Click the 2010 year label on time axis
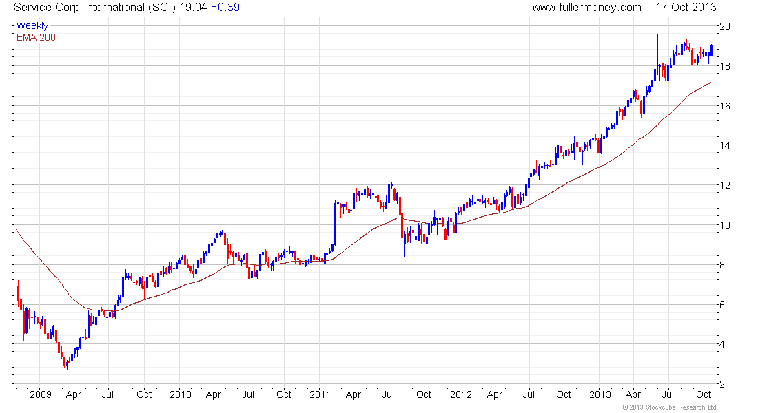 tap(181, 394)
